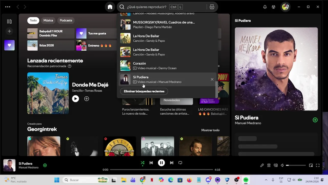Screen dimensions: 328x185
Task: Select Corazón by Danny Ocean in recent searches
Action: click(168, 66)
